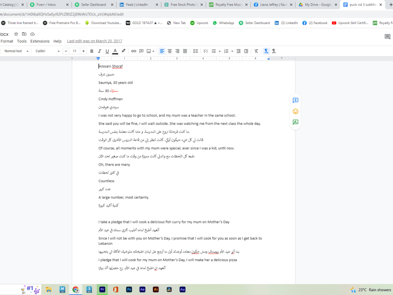Toggle bold formatting
This screenshot has width=393, height=295.
[x=92, y=51]
